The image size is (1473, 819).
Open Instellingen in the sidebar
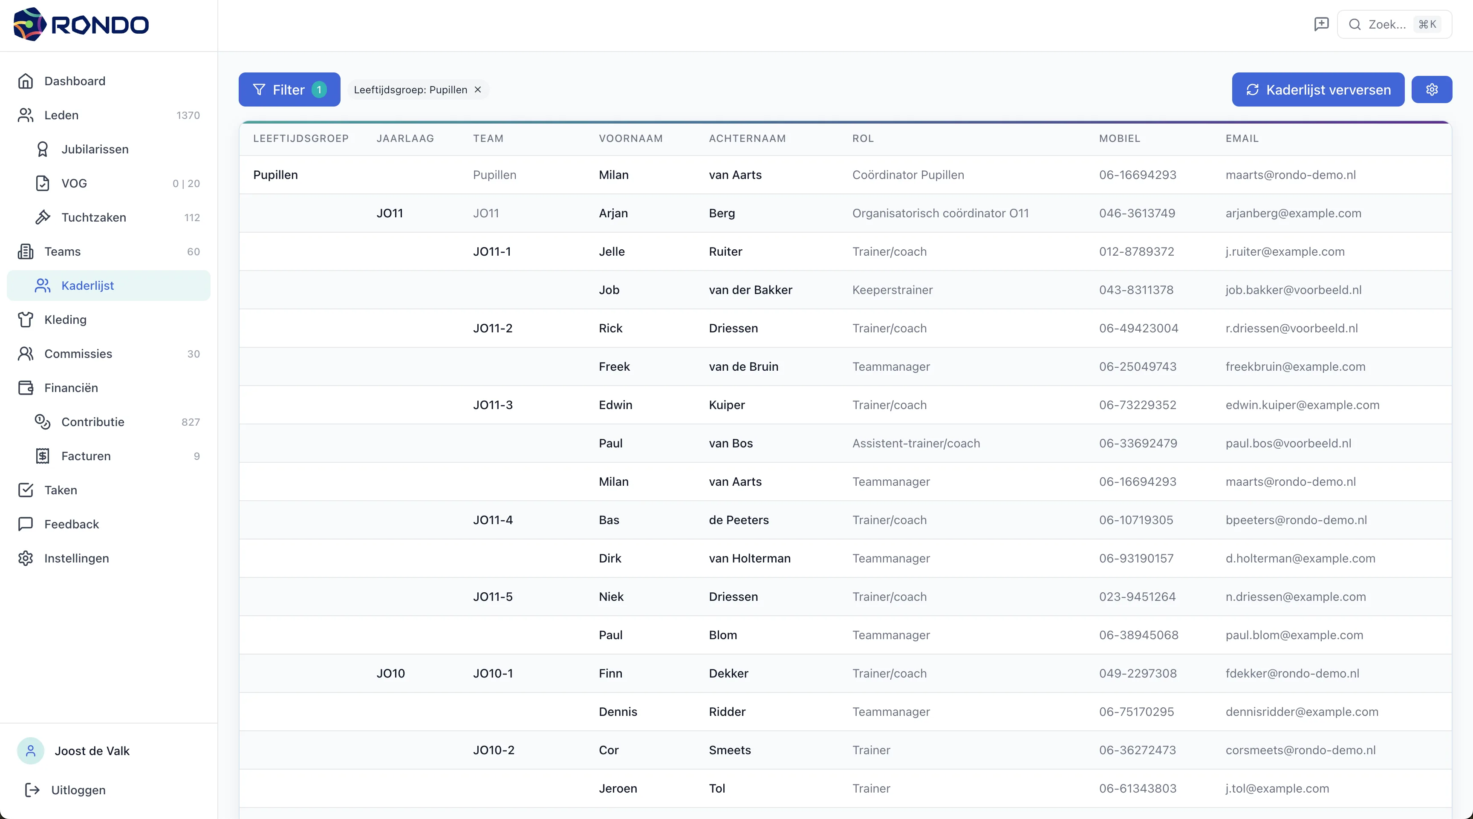(76, 558)
